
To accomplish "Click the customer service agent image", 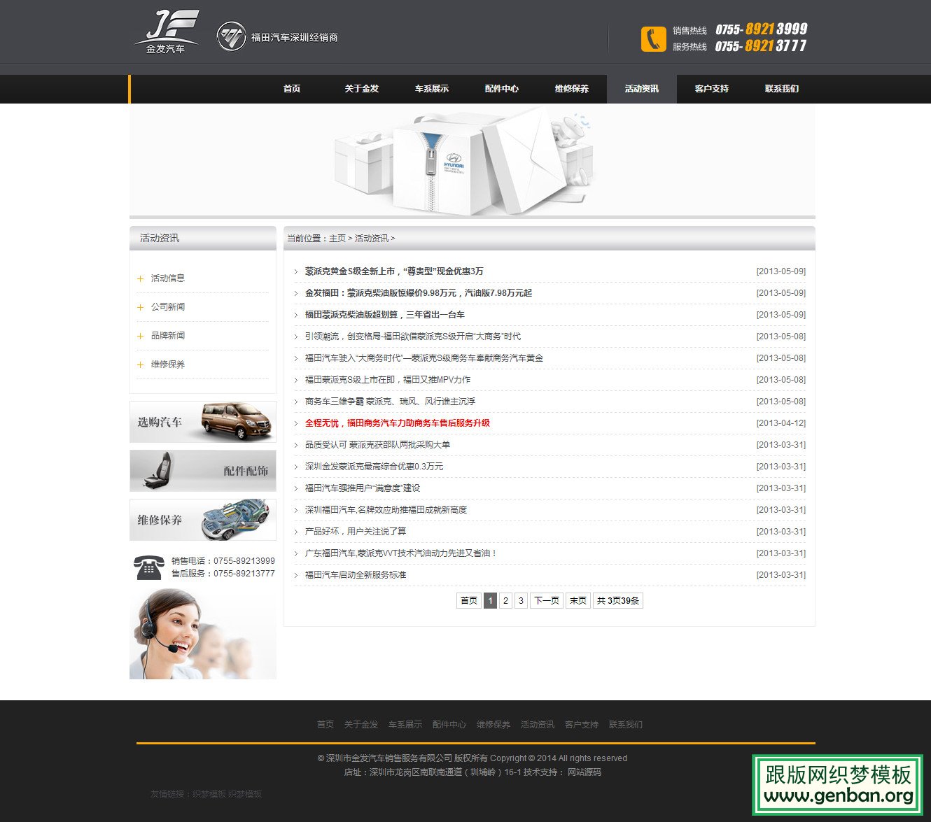I will point(202,633).
